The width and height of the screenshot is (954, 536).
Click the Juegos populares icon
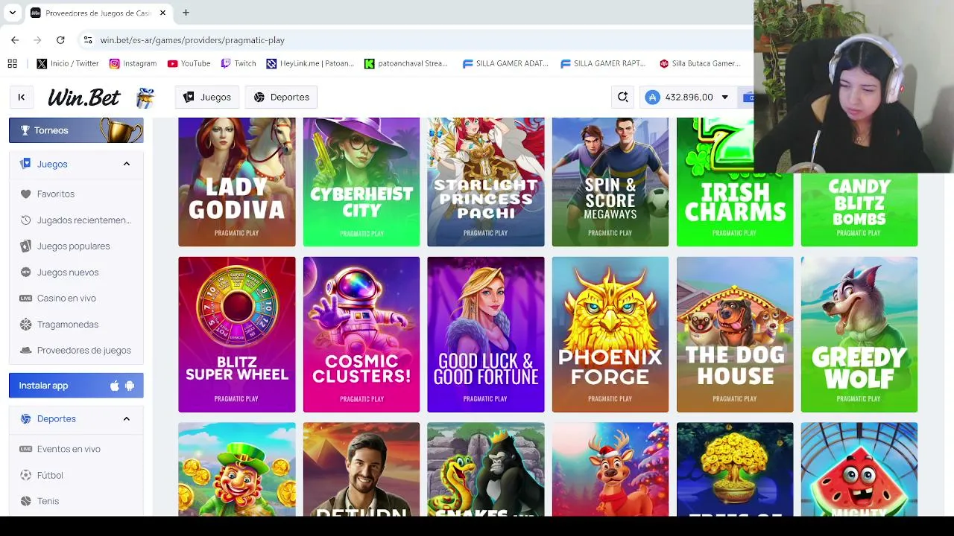pyautogui.click(x=26, y=246)
